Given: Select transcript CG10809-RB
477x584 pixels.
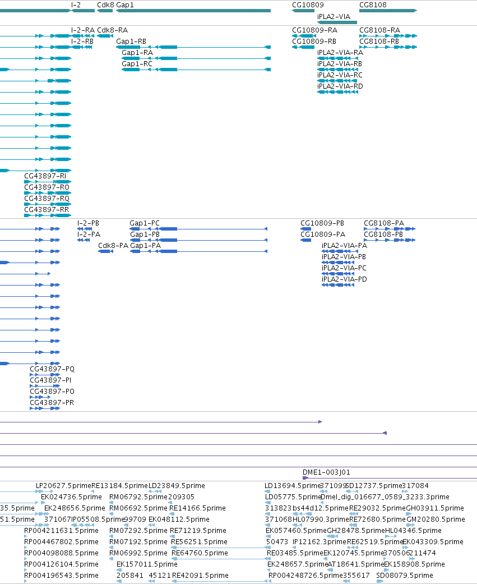Looking at the screenshot, I should [x=314, y=42].
